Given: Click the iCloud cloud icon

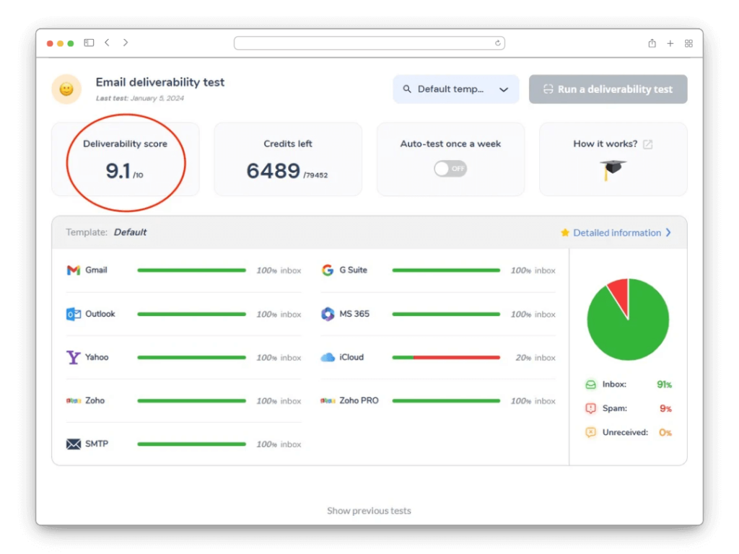Looking at the screenshot, I should pyautogui.click(x=328, y=358).
